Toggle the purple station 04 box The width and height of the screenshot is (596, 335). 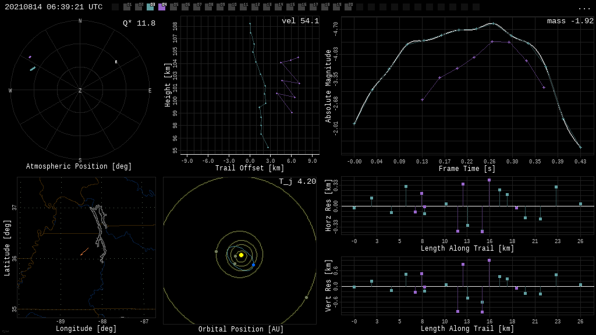pos(162,7)
